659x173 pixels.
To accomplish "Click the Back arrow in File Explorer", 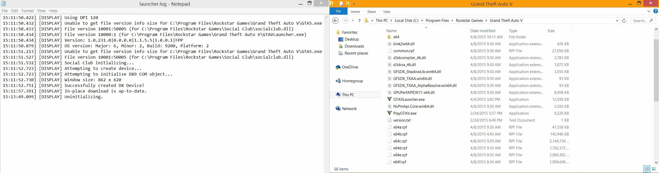I will tap(335, 21).
